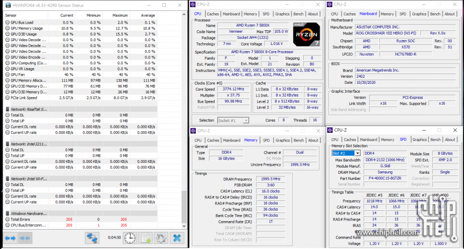Click the Network: Intel Wi-F group icon
The height and width of the screenshot is (249, 464).
tap(8, 179)
